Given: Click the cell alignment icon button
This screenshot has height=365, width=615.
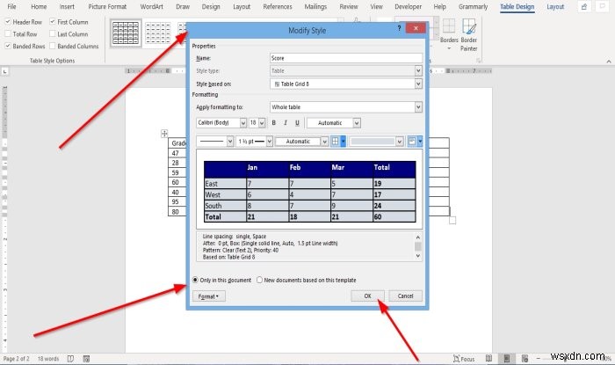Looking at the screenshot, I should coord(412,142).
